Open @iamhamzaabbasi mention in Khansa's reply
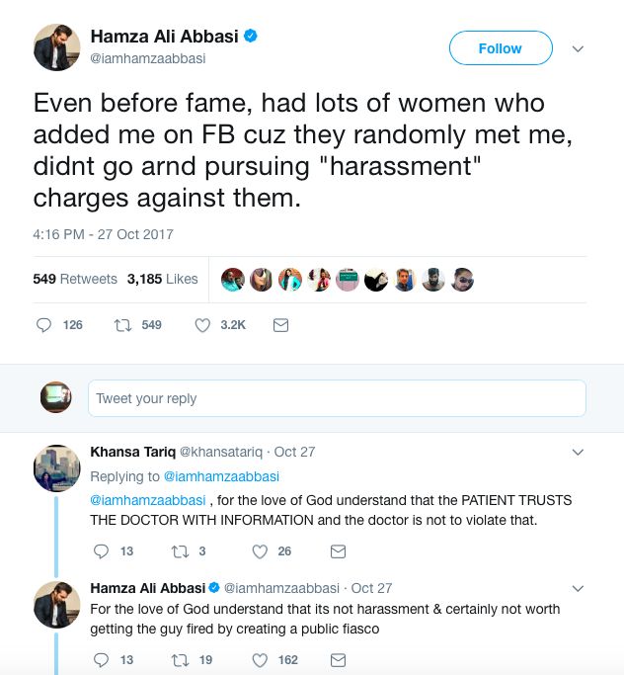 tap(148, 500)
